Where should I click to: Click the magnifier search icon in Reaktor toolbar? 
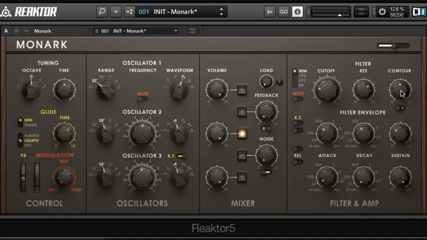click(102, 12)
